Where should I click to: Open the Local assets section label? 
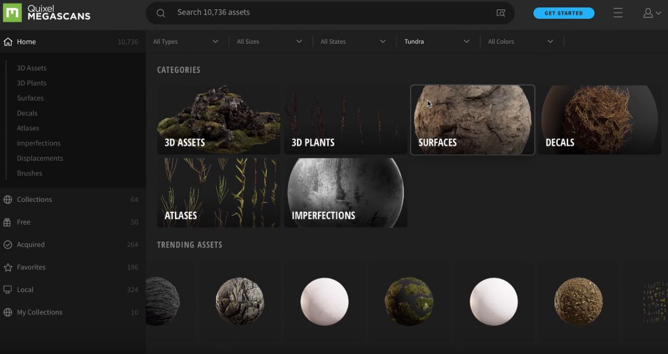coord(25,290)
